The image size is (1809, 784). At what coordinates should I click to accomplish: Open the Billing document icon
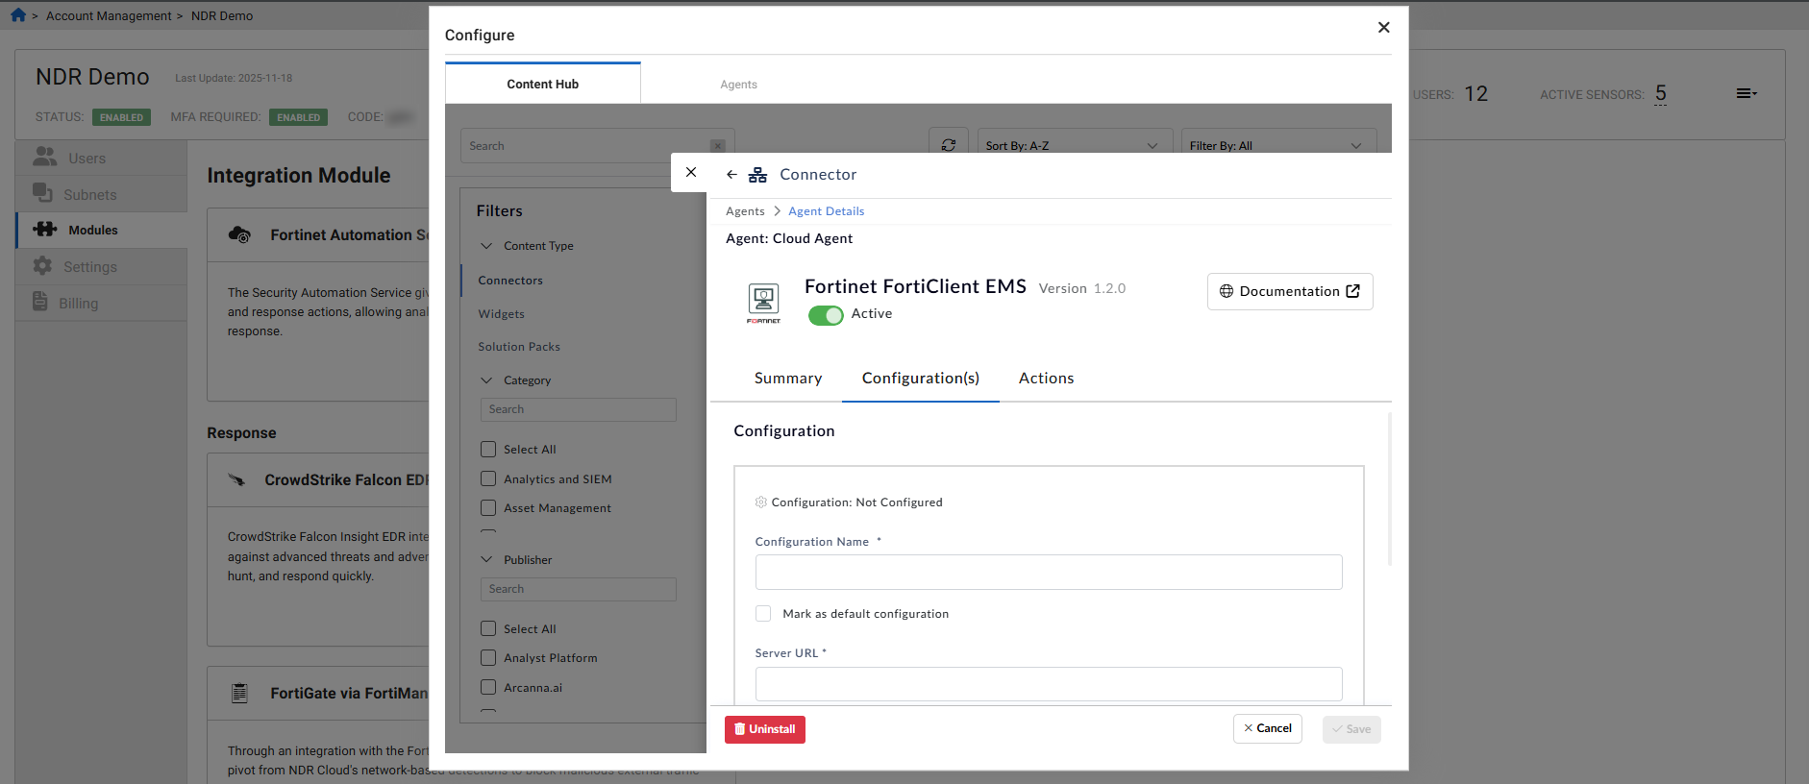click(x=40, y=302)
